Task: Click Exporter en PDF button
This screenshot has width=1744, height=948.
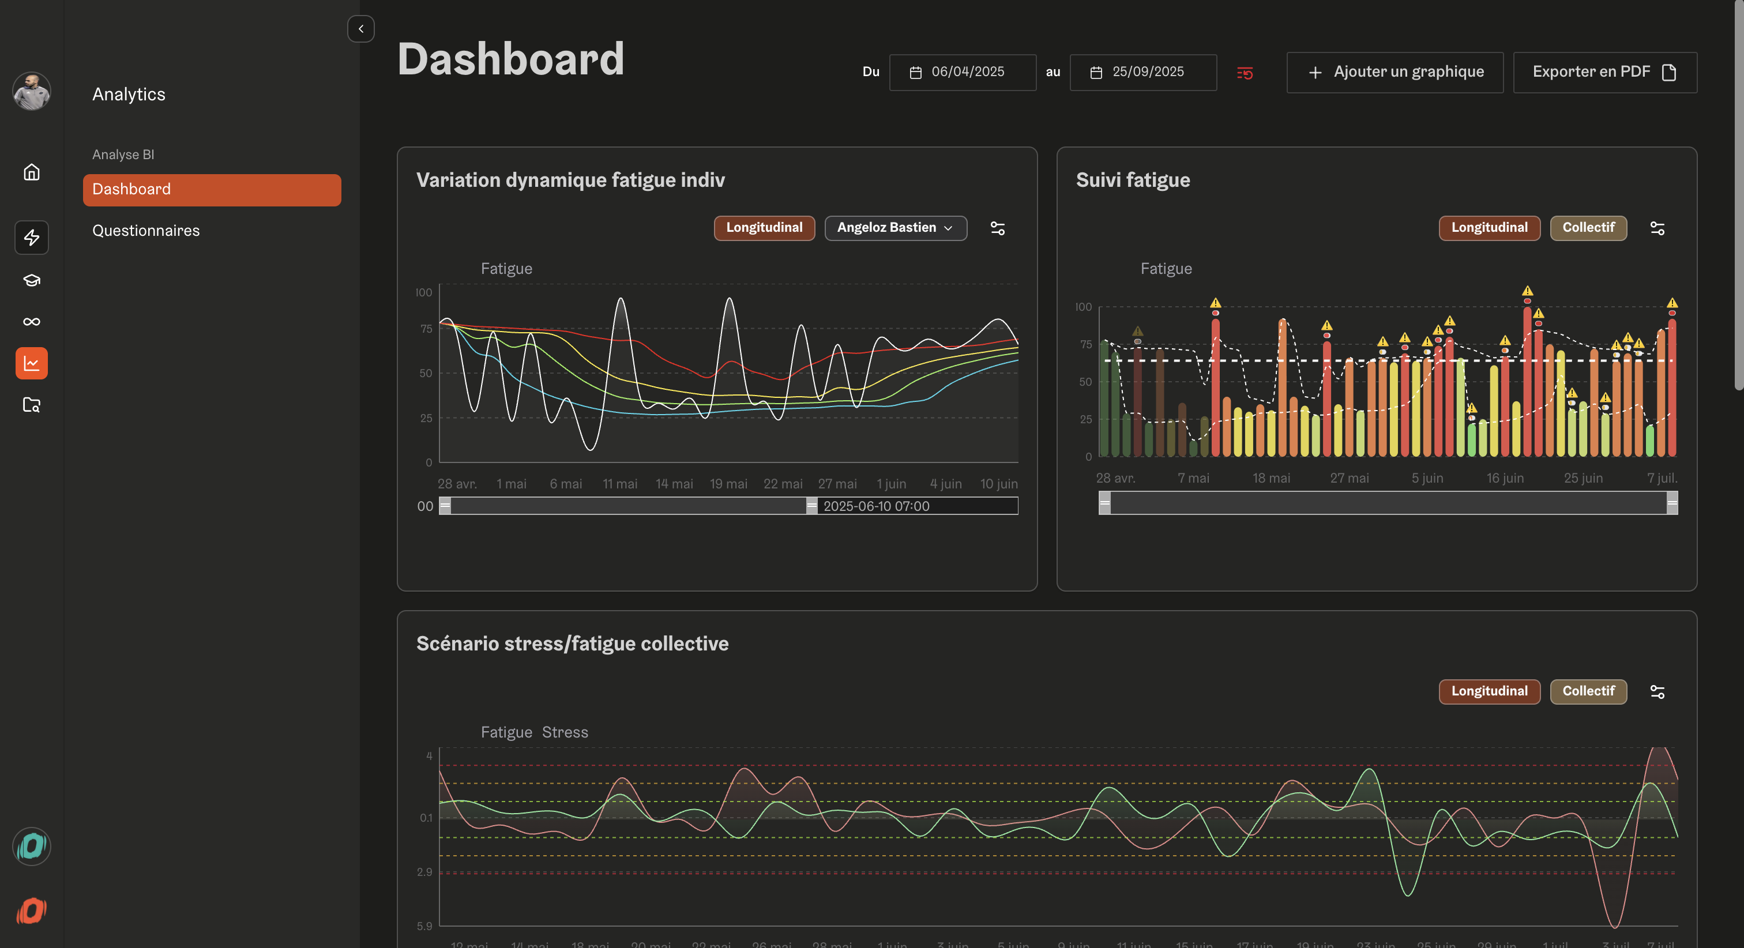Action: pyautogui.click(x=1604, y=72)
